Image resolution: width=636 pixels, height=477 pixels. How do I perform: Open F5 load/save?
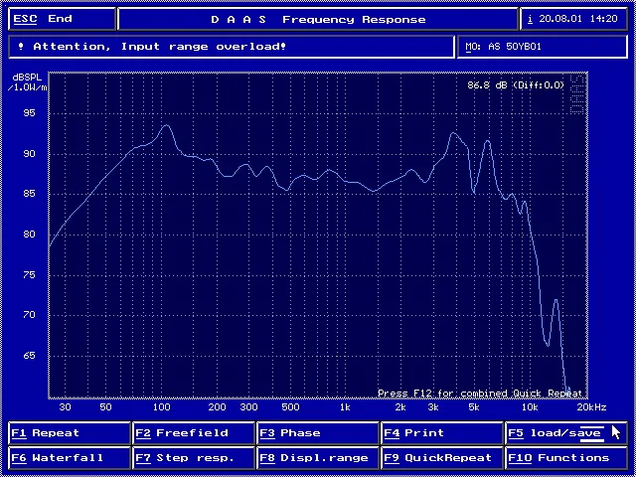[566, 433]
